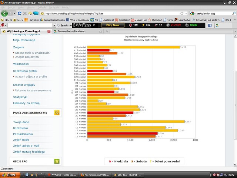Image resolution: width=237 pixels, height=178 pixels.
Task: Open Opcje PRO green star icon
Action: 57,161
